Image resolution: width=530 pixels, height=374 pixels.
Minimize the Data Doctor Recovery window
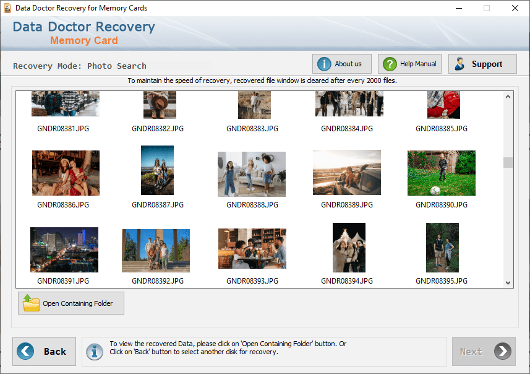[459, 8]
